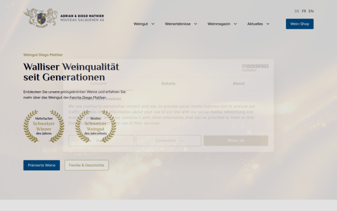Expand the chevron next to Weinmagazin
This screenshot has height=211, width=337.
(x=235, y=24)
